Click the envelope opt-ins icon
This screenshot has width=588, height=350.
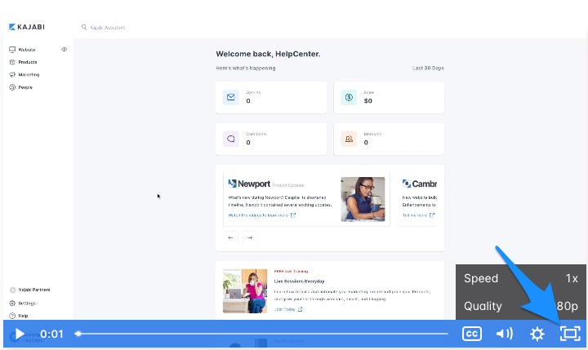pos(231,97)
